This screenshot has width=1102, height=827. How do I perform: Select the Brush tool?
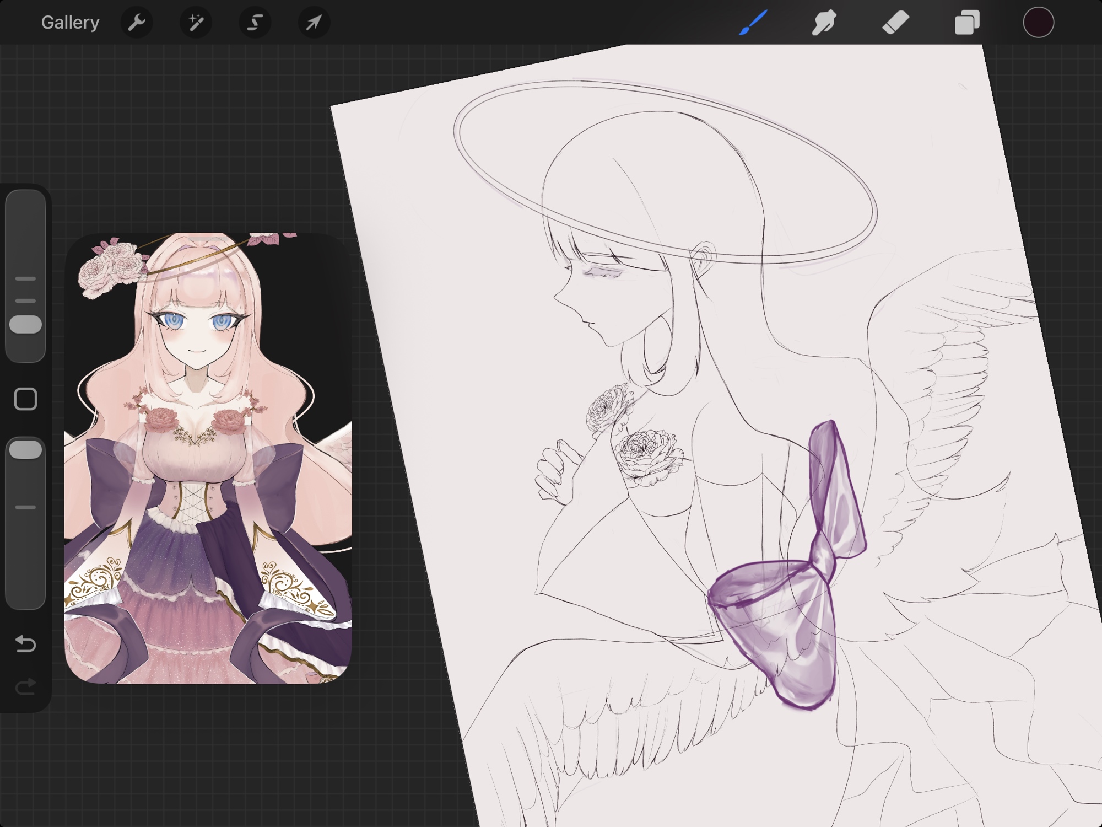pos(753,23)
